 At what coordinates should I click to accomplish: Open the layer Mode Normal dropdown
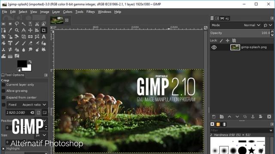click(236, 25)
